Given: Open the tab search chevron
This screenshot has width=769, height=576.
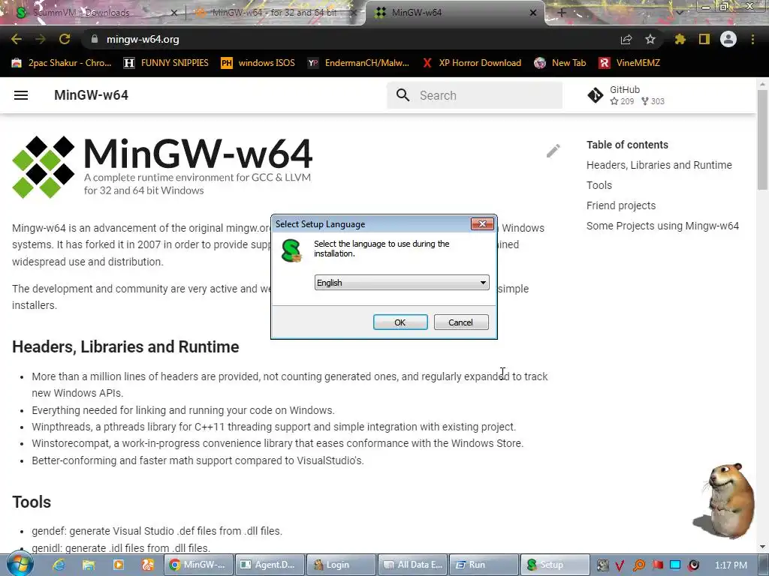Looking at the screenshot, I should pos(680,13).
